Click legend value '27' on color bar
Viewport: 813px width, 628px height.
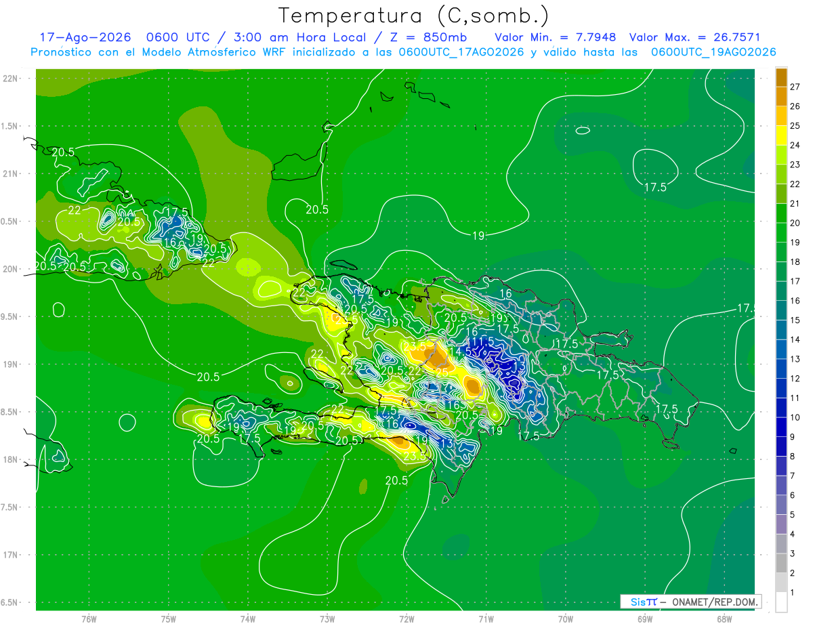tap(795, 87)
